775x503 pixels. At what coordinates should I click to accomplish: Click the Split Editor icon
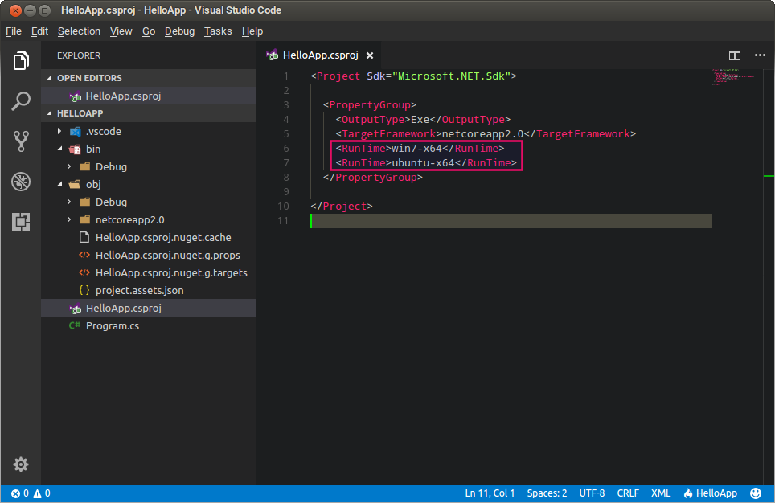point(734,55)
